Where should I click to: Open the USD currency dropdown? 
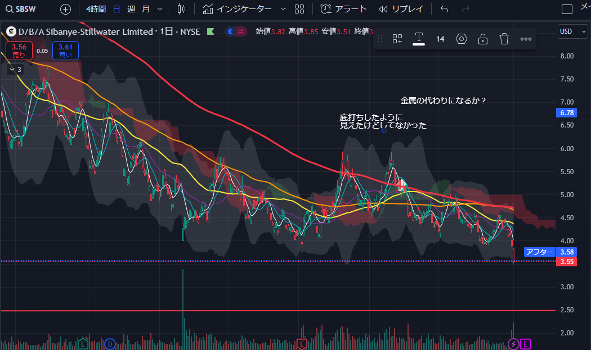click(x=572, y=31)
